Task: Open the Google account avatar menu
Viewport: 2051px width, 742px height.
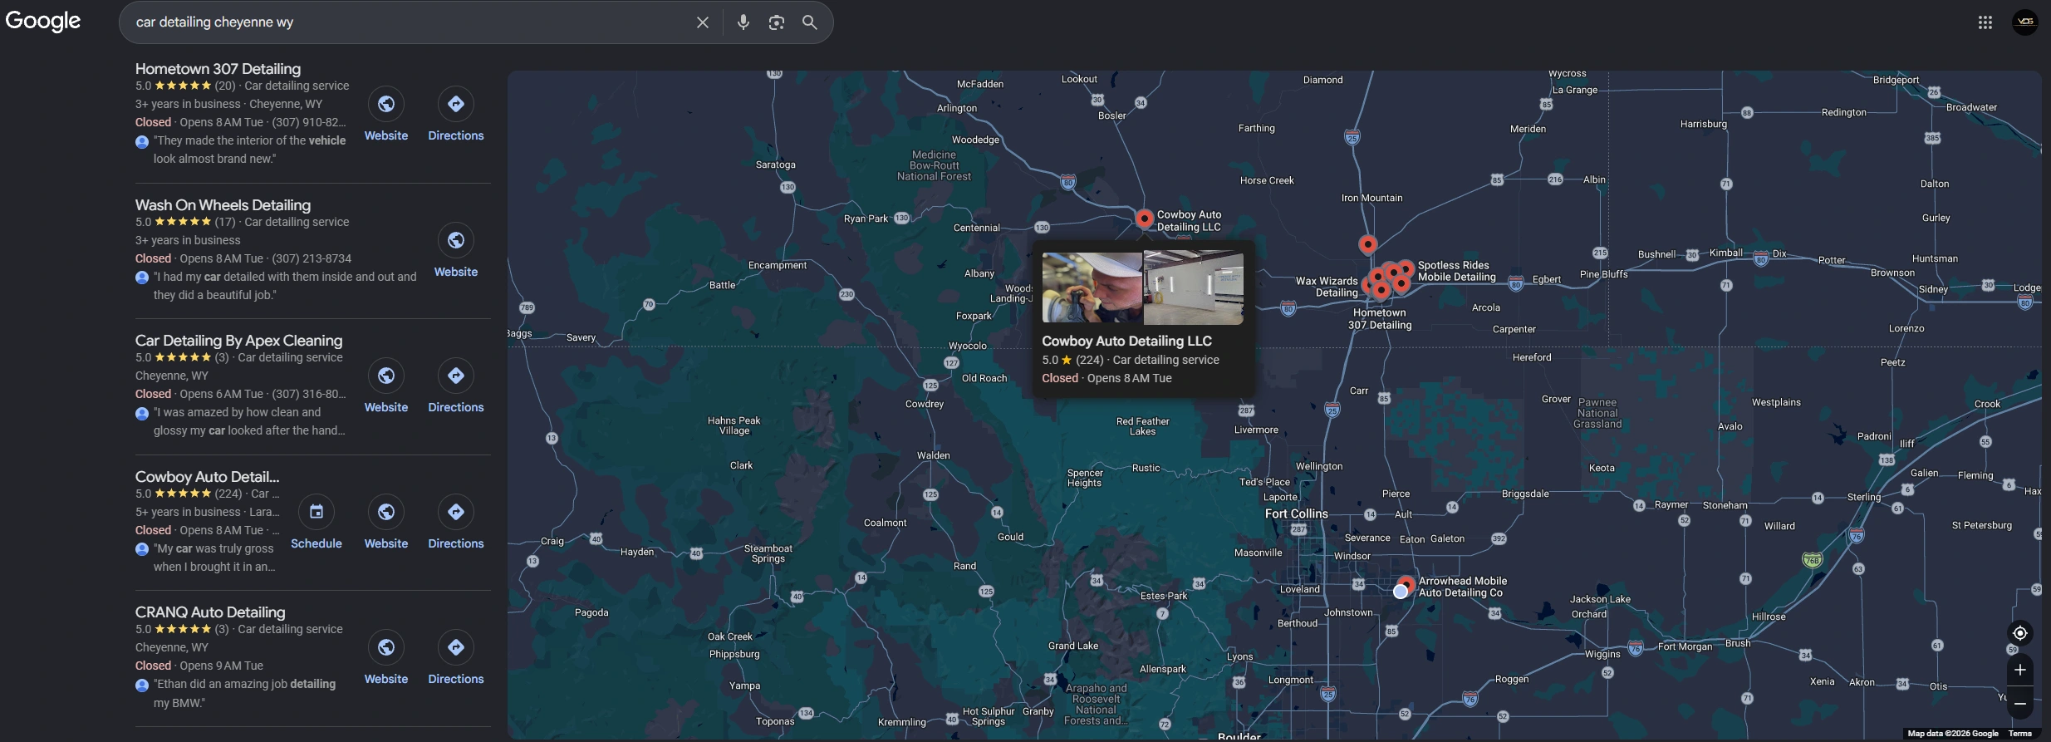Action: [2025, 22]
